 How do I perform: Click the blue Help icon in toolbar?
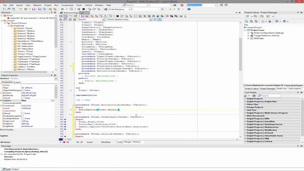click(189, 9)
